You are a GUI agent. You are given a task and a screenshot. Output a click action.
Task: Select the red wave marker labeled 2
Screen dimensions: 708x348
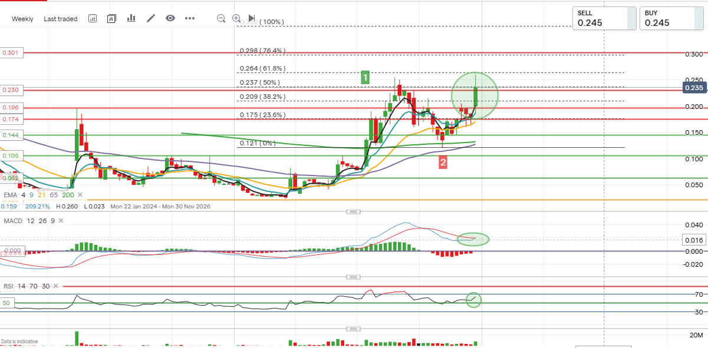pyautogui.click(x=443, y=163)
